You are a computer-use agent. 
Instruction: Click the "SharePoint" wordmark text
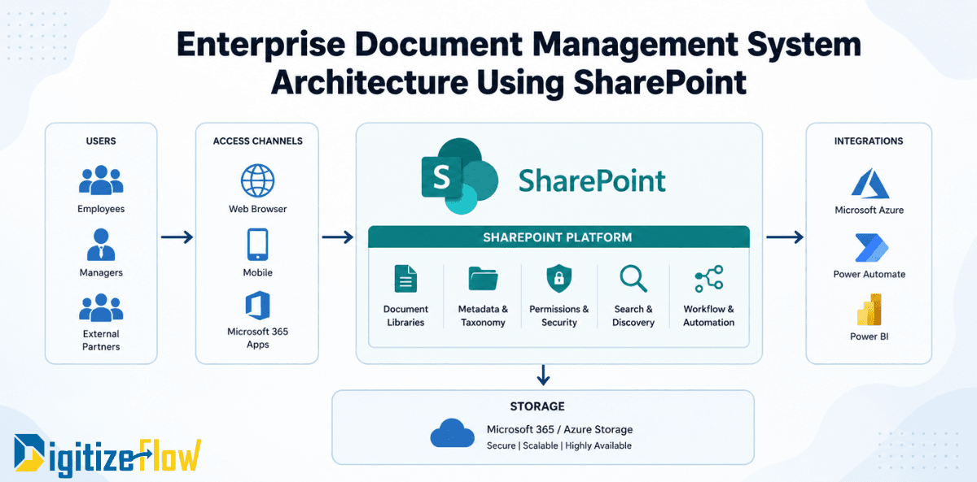[592, 180]
